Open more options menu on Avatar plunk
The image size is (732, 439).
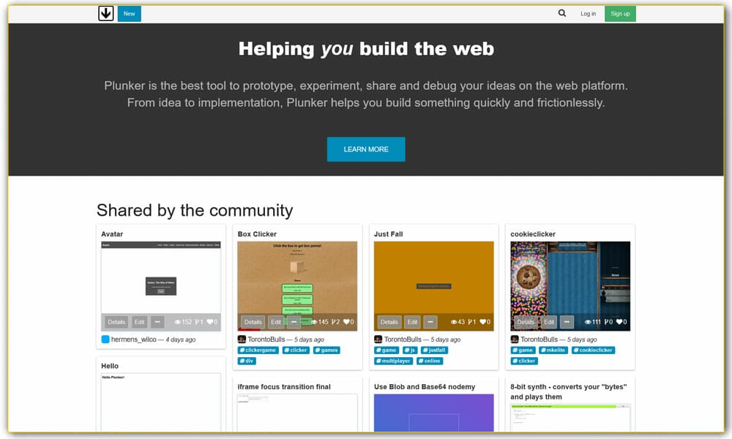(x=157, y=322)
